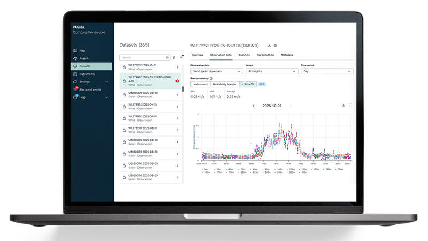
Task: Toggle the Pure TI post-processing option
Action: [248, 84]
